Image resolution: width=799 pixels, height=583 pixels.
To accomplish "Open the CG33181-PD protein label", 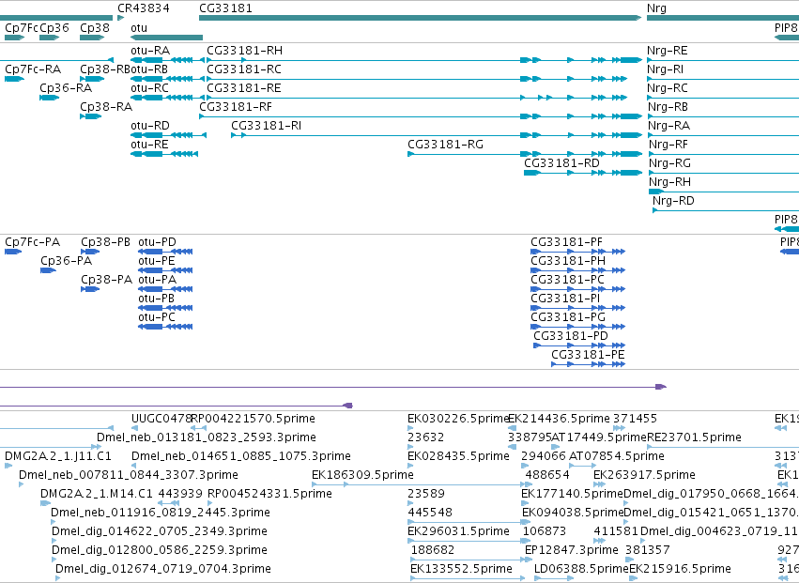I will tap(571, 336).
